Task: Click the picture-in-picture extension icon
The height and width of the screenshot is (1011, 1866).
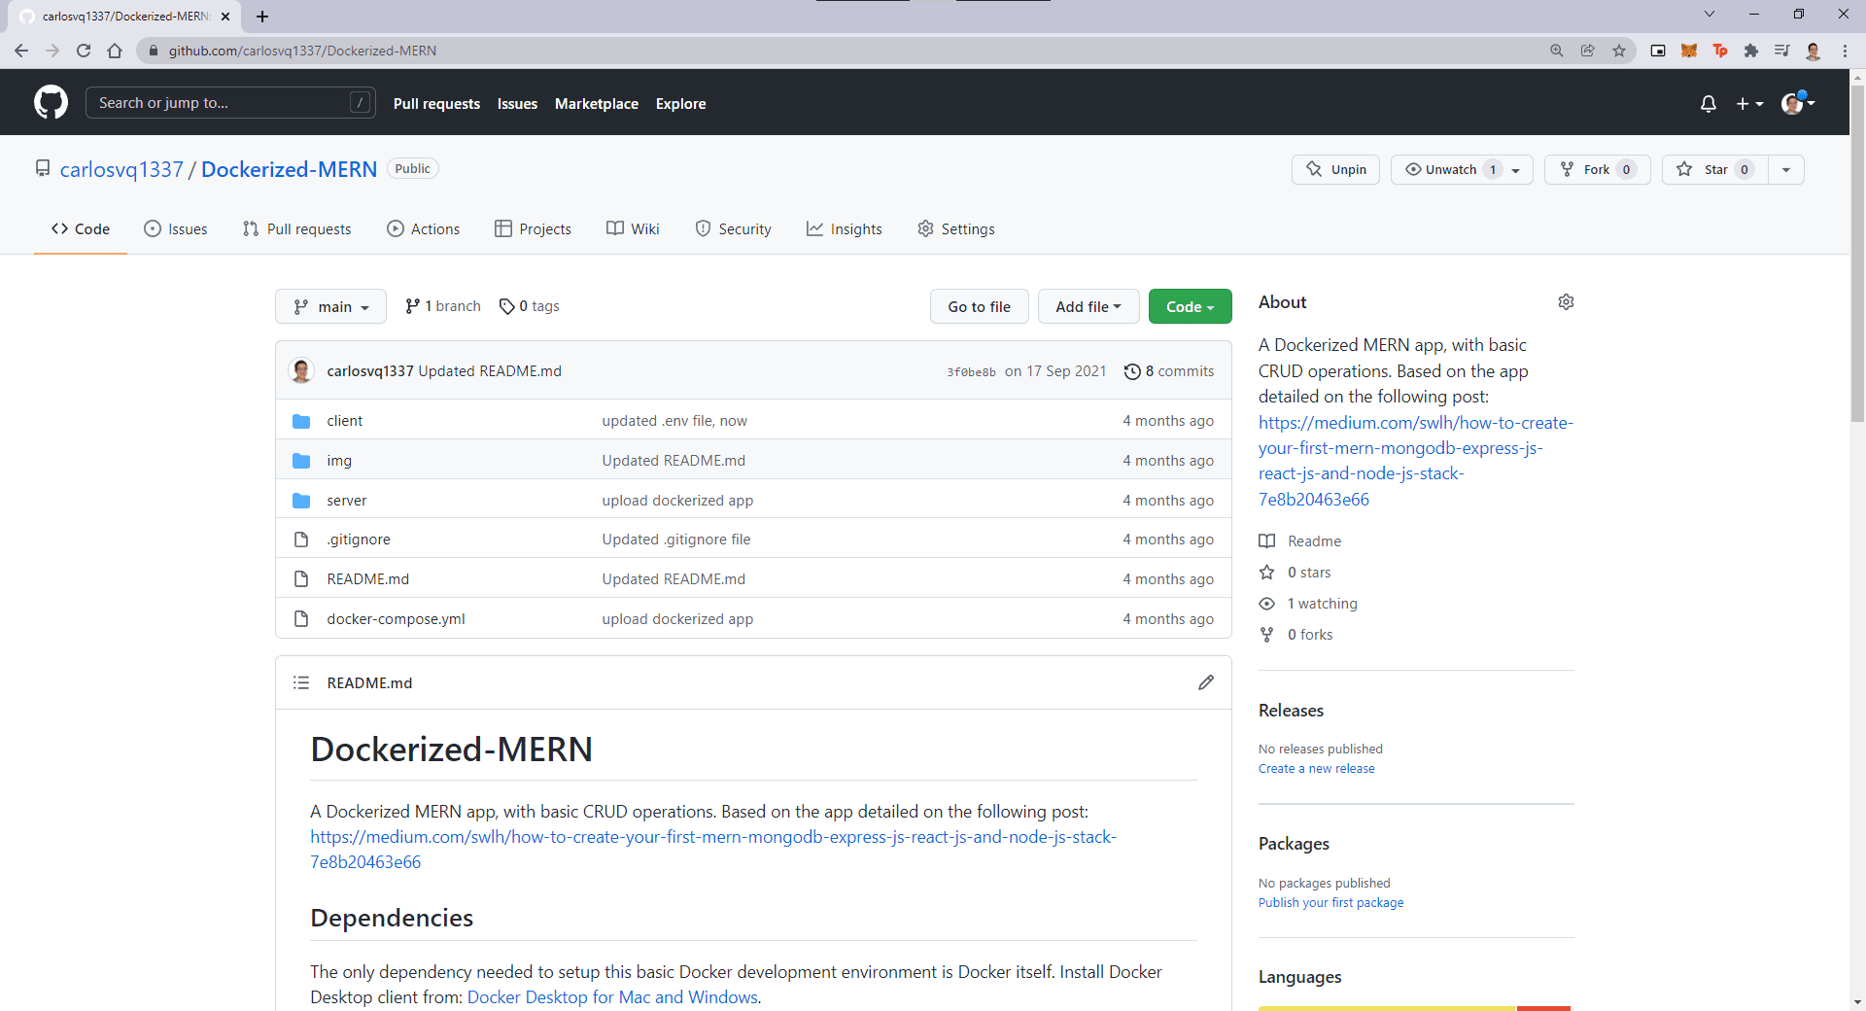Action: 1658,51
